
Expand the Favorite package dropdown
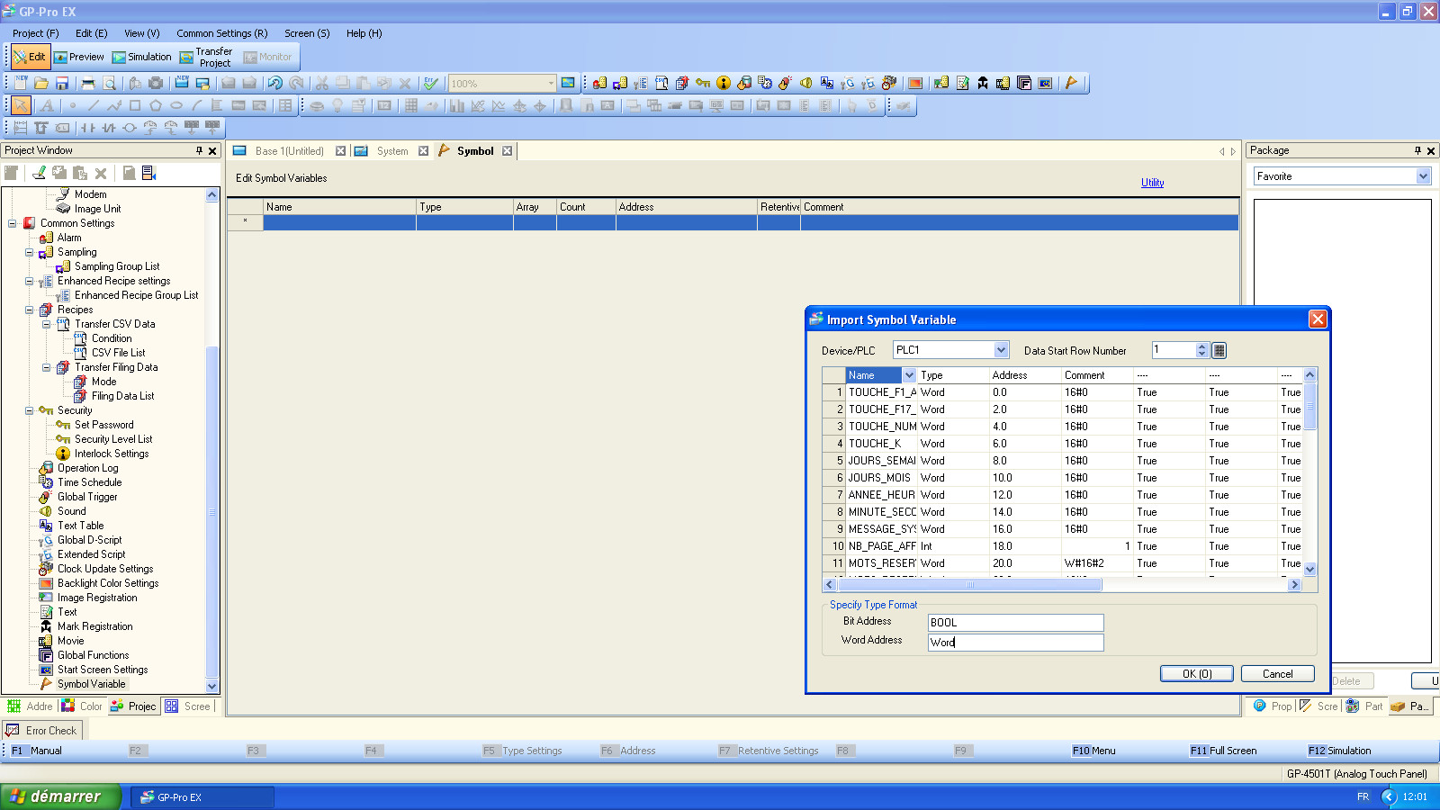pyautogui.click(x=1423, y=176)
